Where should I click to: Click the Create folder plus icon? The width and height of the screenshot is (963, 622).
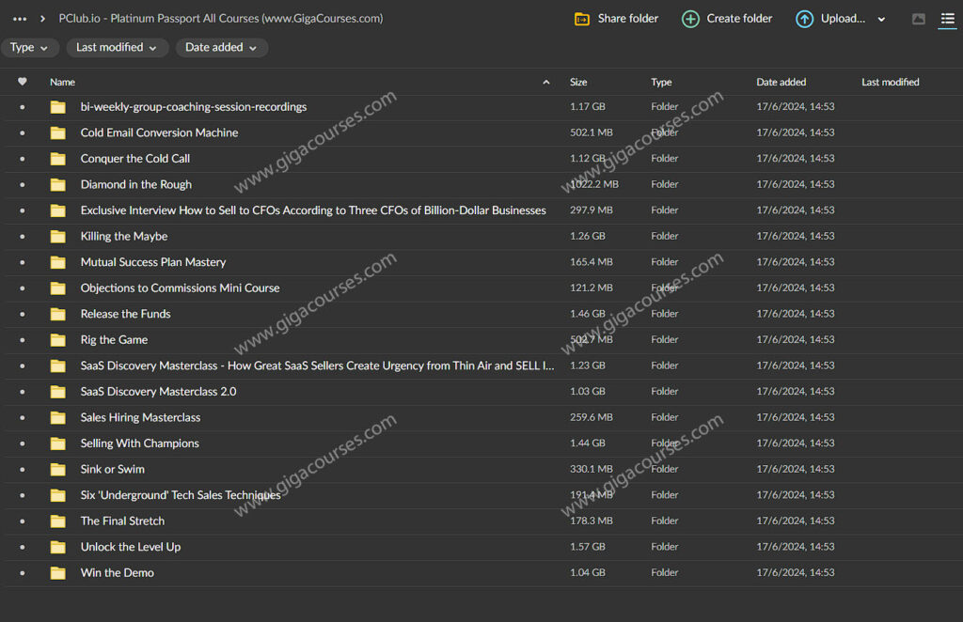pos(690,19)
